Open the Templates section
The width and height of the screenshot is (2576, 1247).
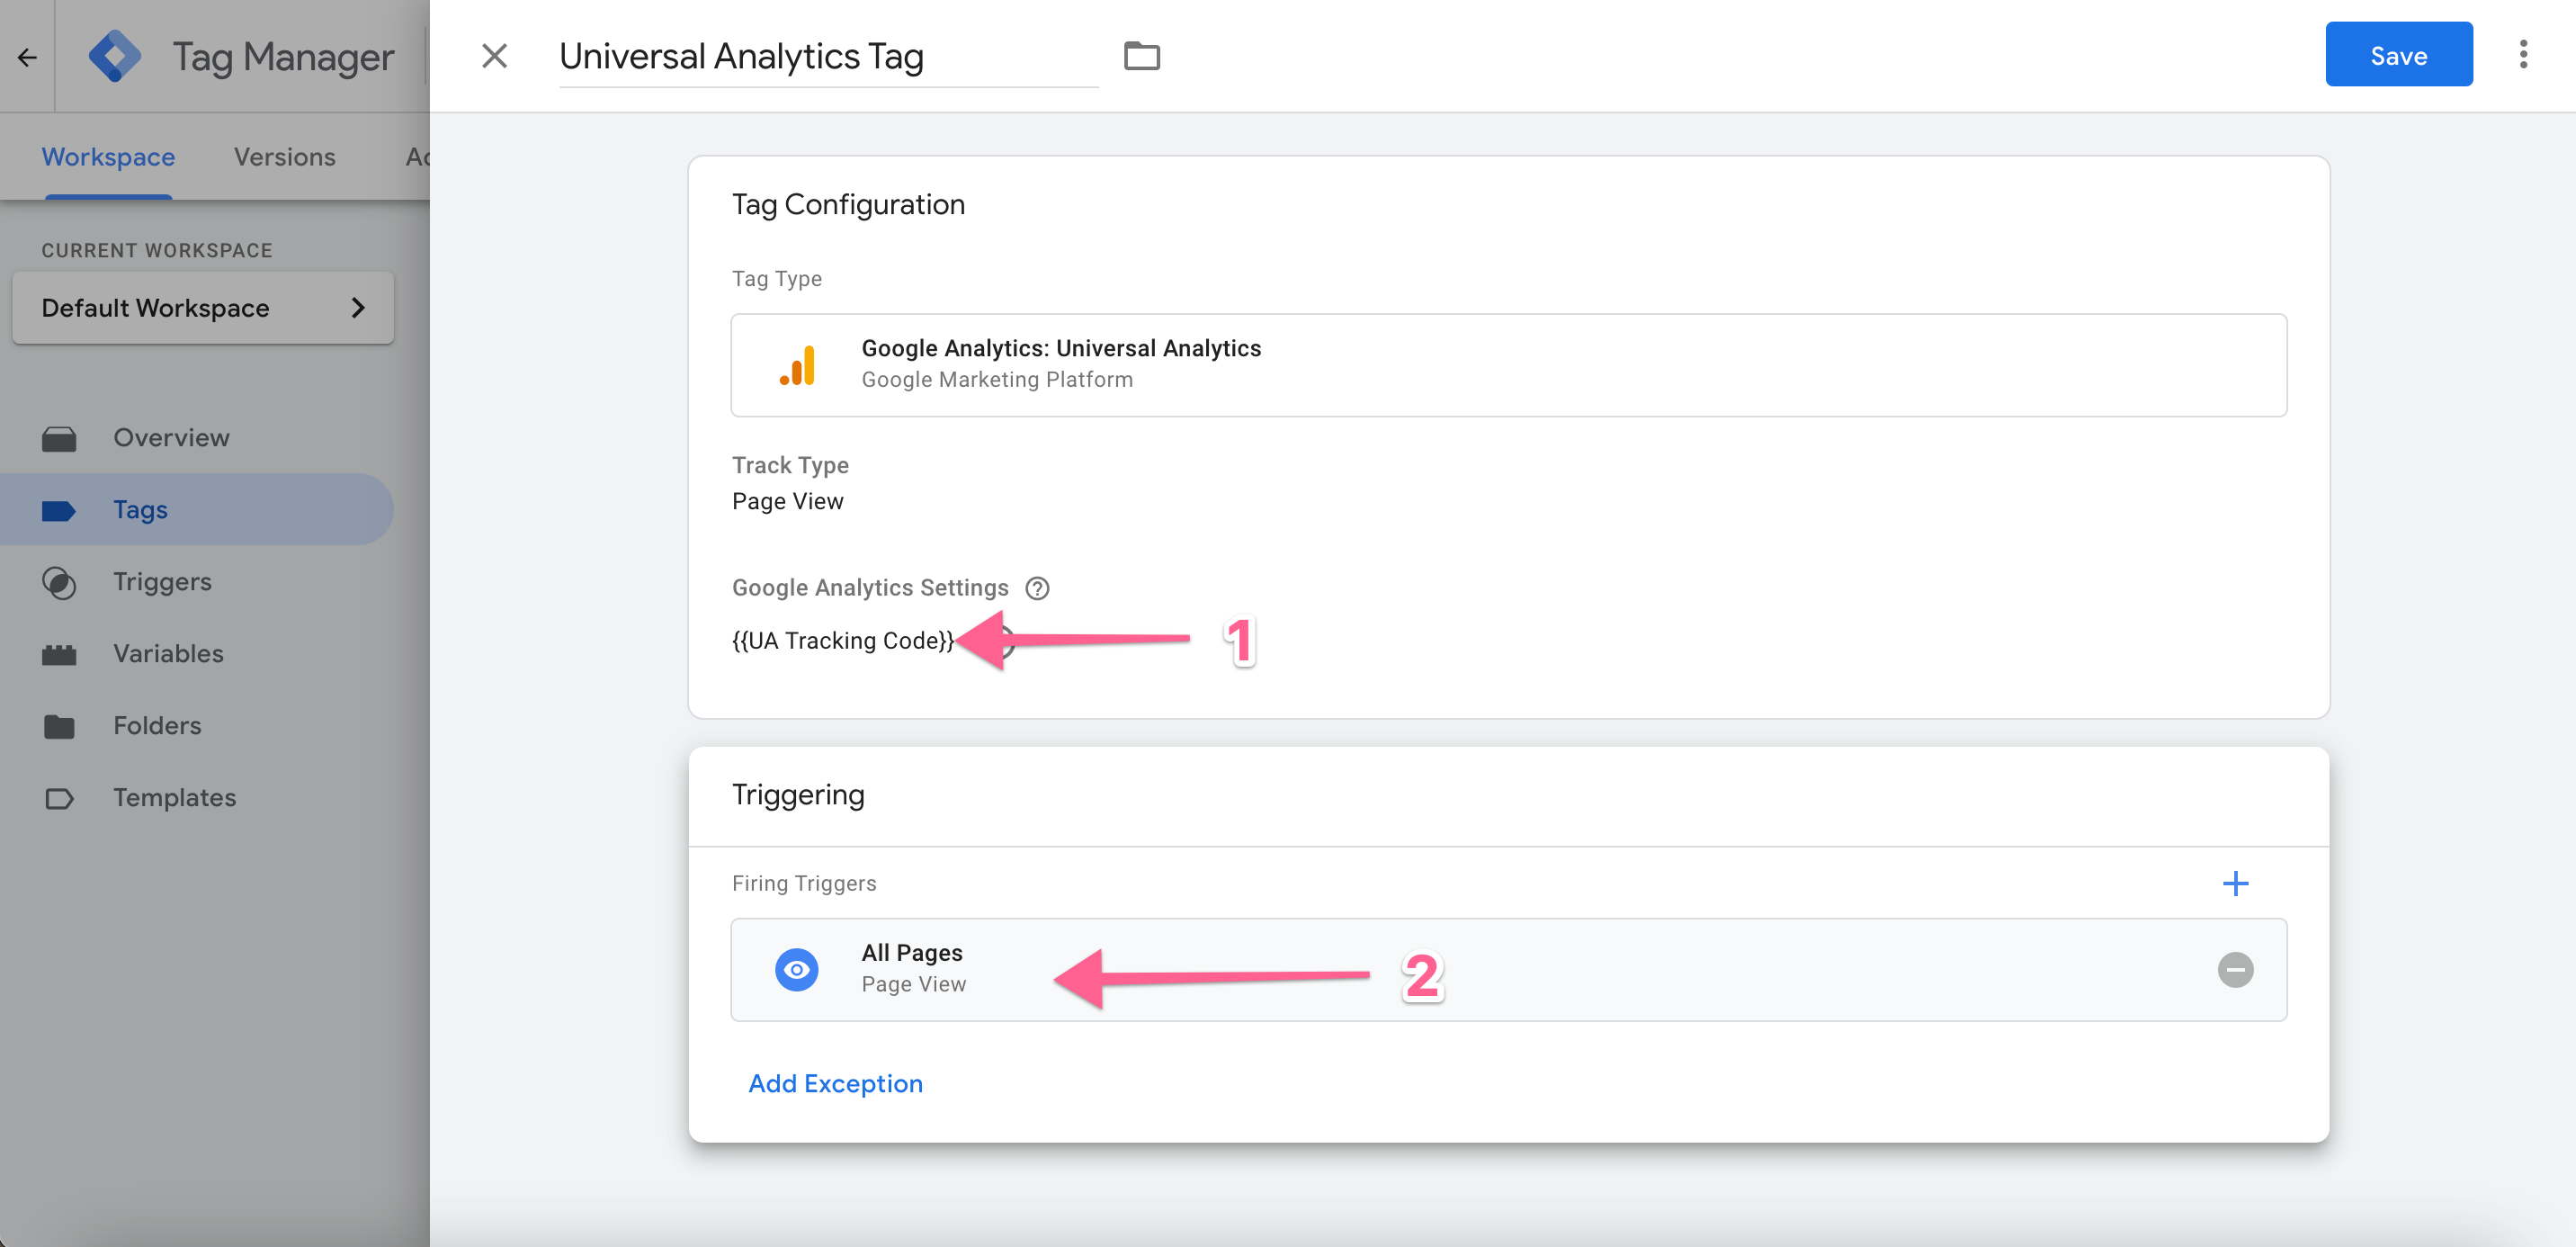(174, 798)
